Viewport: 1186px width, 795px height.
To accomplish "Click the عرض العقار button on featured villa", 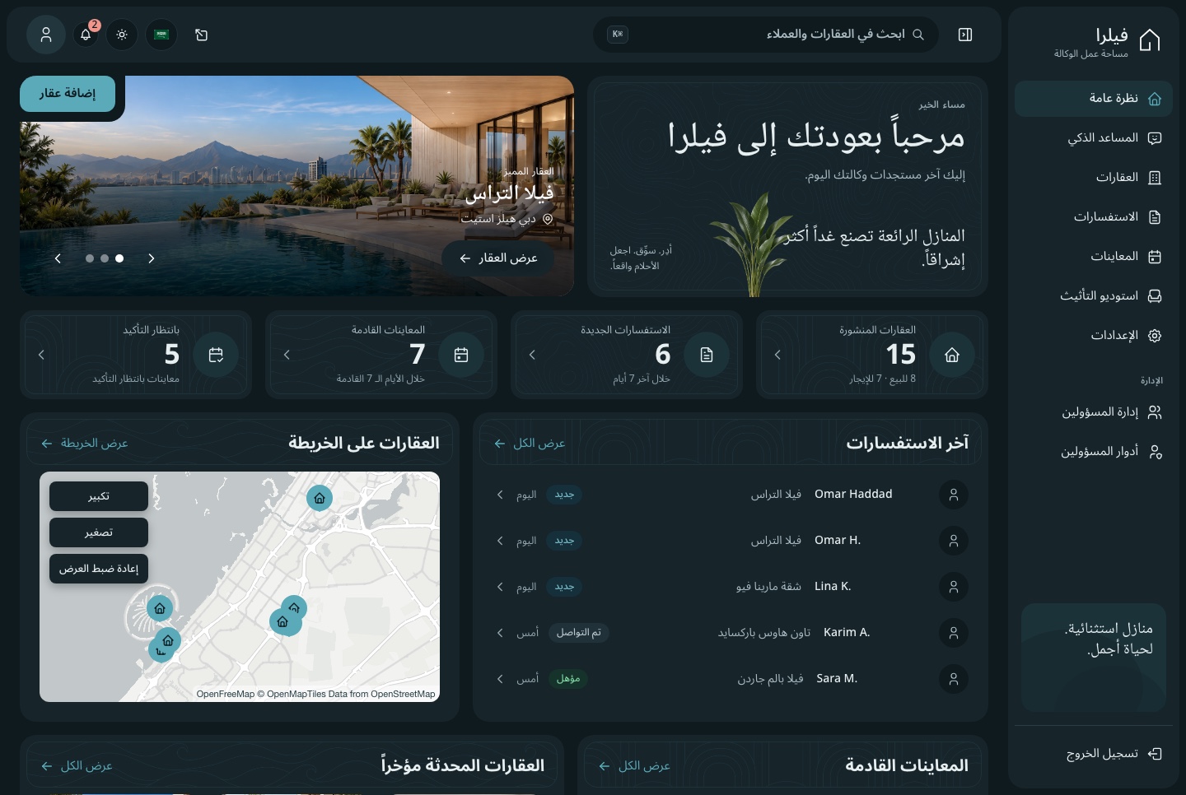I will (497, 258).
